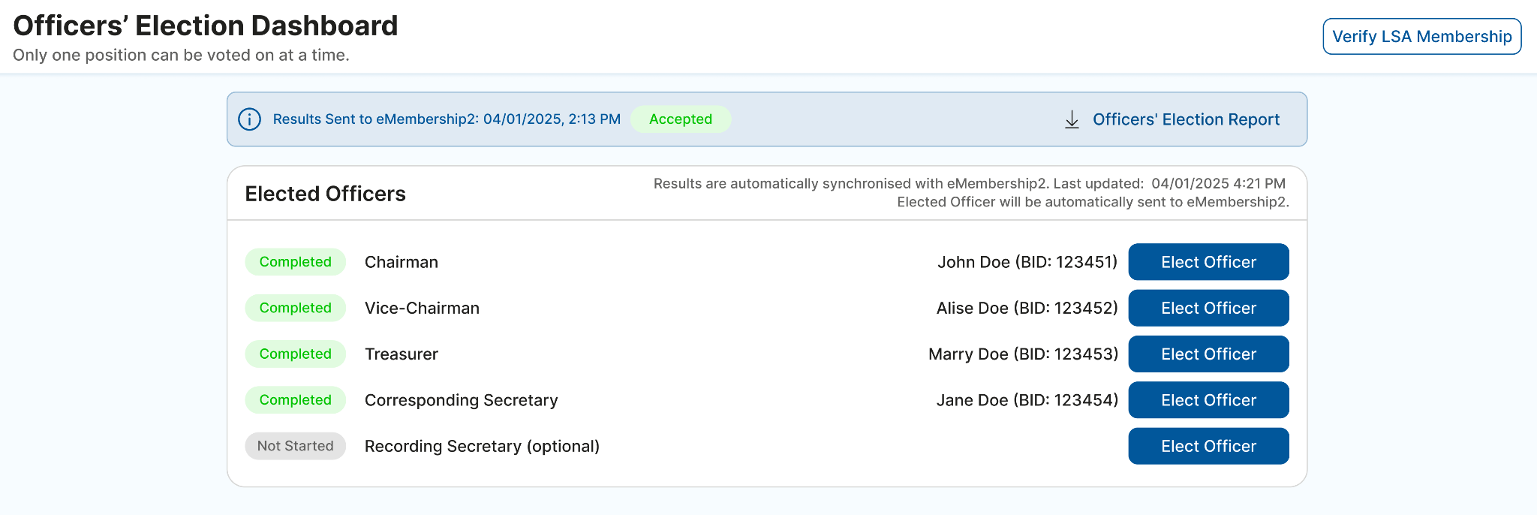
Task: Click Elect Officer for Recording Secretary
Action: [x=1208, y=446]
